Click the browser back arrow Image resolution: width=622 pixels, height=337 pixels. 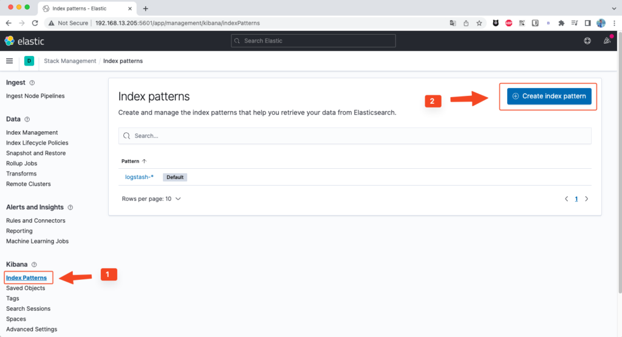click(9, 23)
